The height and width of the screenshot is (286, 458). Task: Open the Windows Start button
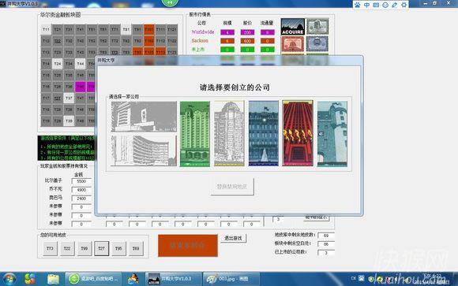tap(9, 279)
